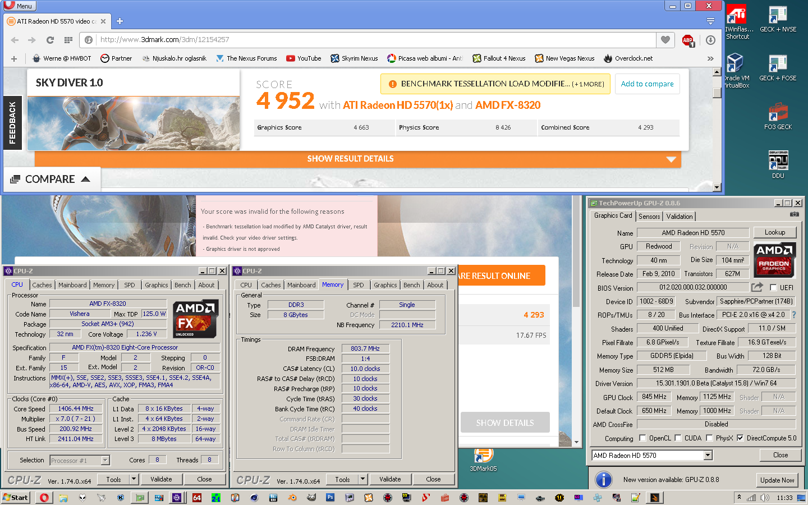This screenshot has height=505, width=808.
Task: Open the Fallout 4 Nexus bookmark
Action: click(x=499, y=58)
